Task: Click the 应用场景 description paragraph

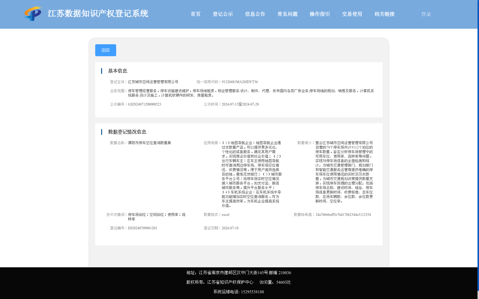Action: click(x=251, y=174)
